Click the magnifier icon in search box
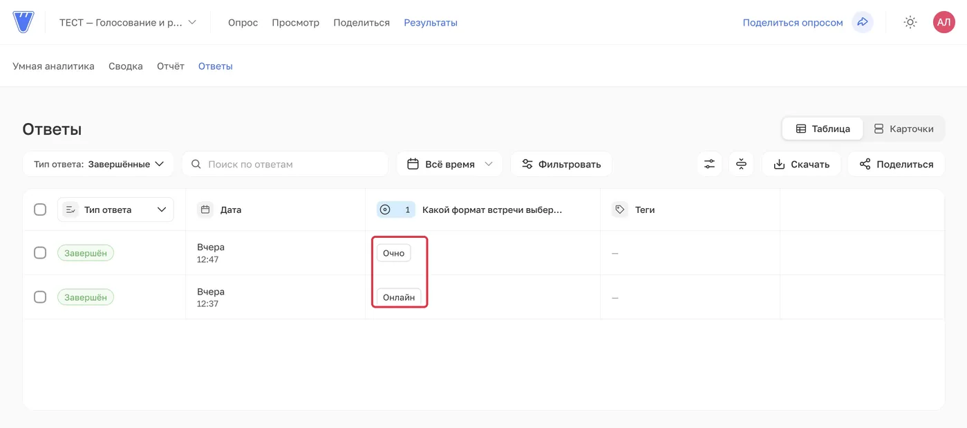967x428 pixels. coord(196,164)
